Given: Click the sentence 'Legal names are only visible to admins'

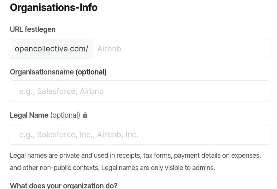Looking at the screenshot, I should [158, 168].
